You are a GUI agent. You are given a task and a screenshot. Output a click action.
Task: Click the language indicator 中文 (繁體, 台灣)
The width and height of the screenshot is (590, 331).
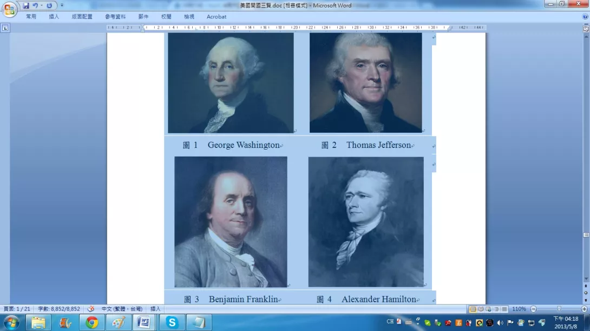pyautogui.click(x=122, y=309)
